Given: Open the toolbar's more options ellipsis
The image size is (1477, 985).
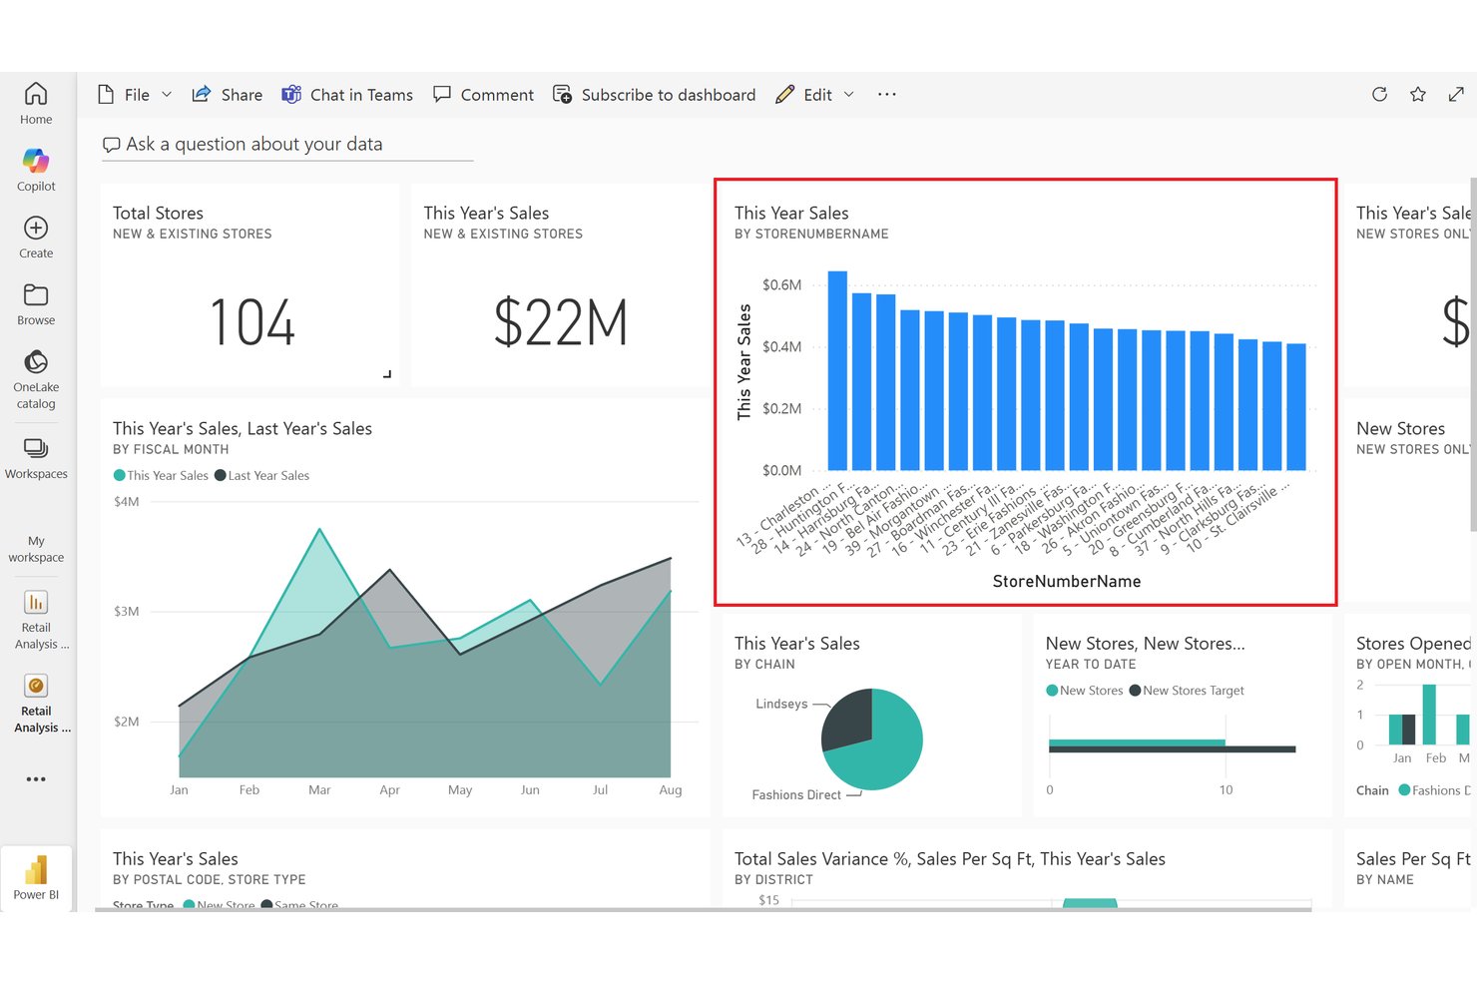Looking at the screenshot, I should click(887, 95).
